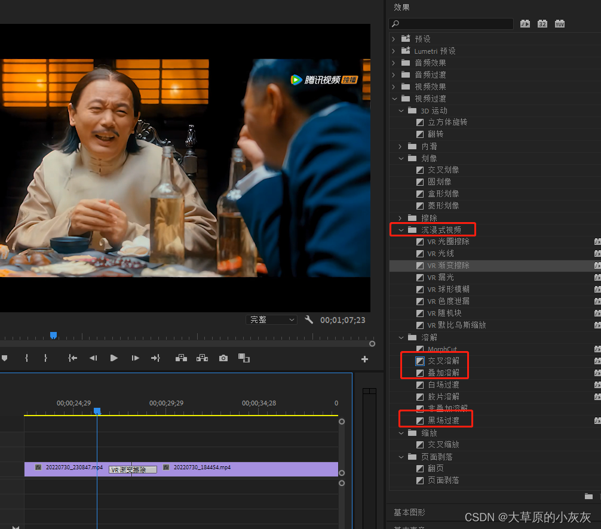The image size is (601, 529).
Task: Open the 完整 playback resolution dropdown
Action: [272, 319]
